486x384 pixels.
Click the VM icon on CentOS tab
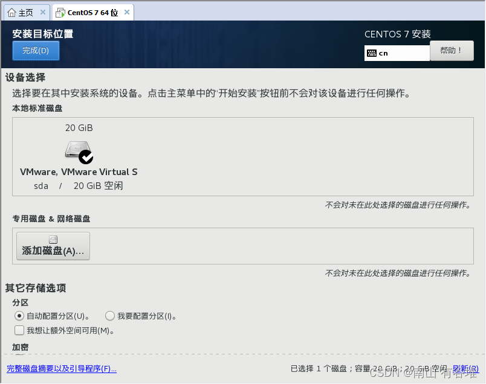[60, 13]
